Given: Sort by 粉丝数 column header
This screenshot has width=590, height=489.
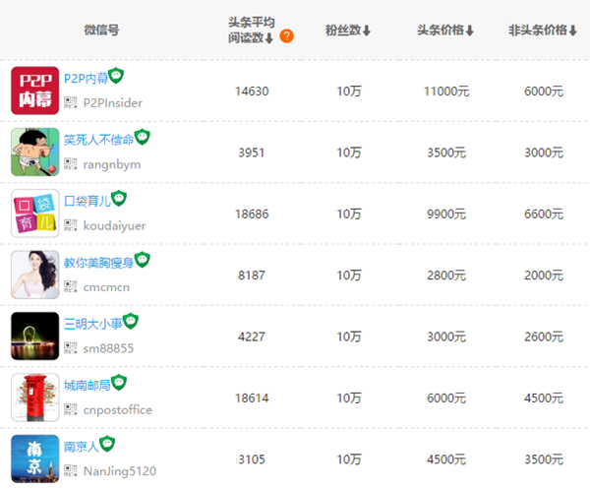Looking at the screenshot, I should [348, 31].
